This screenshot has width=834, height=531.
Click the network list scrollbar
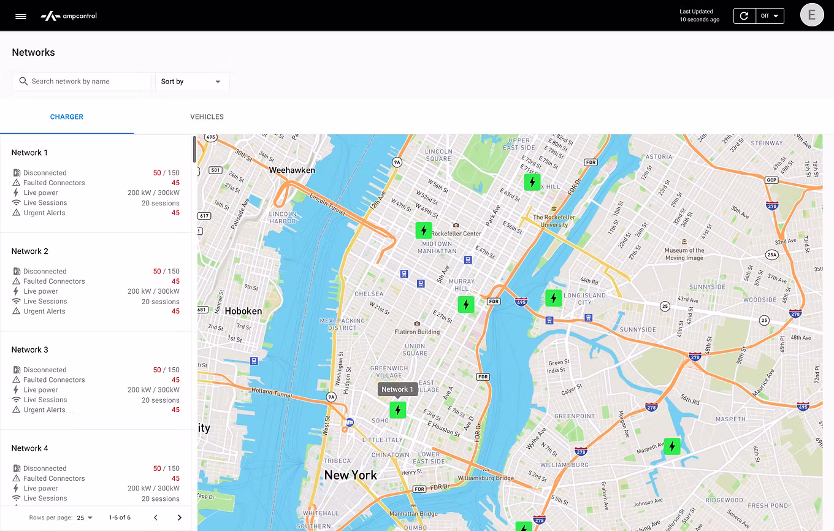click(194, 149)
